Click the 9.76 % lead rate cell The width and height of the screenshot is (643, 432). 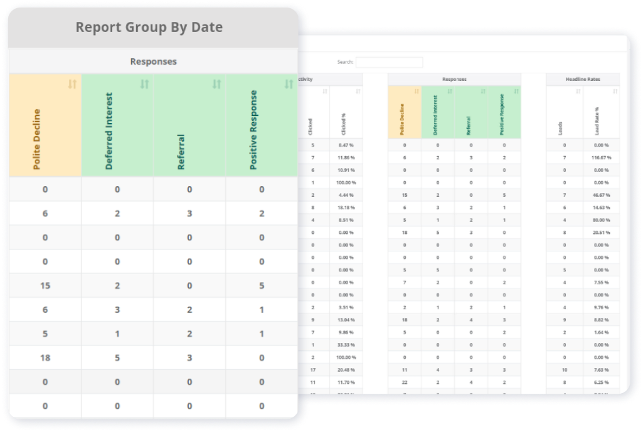tap(601, 307)
